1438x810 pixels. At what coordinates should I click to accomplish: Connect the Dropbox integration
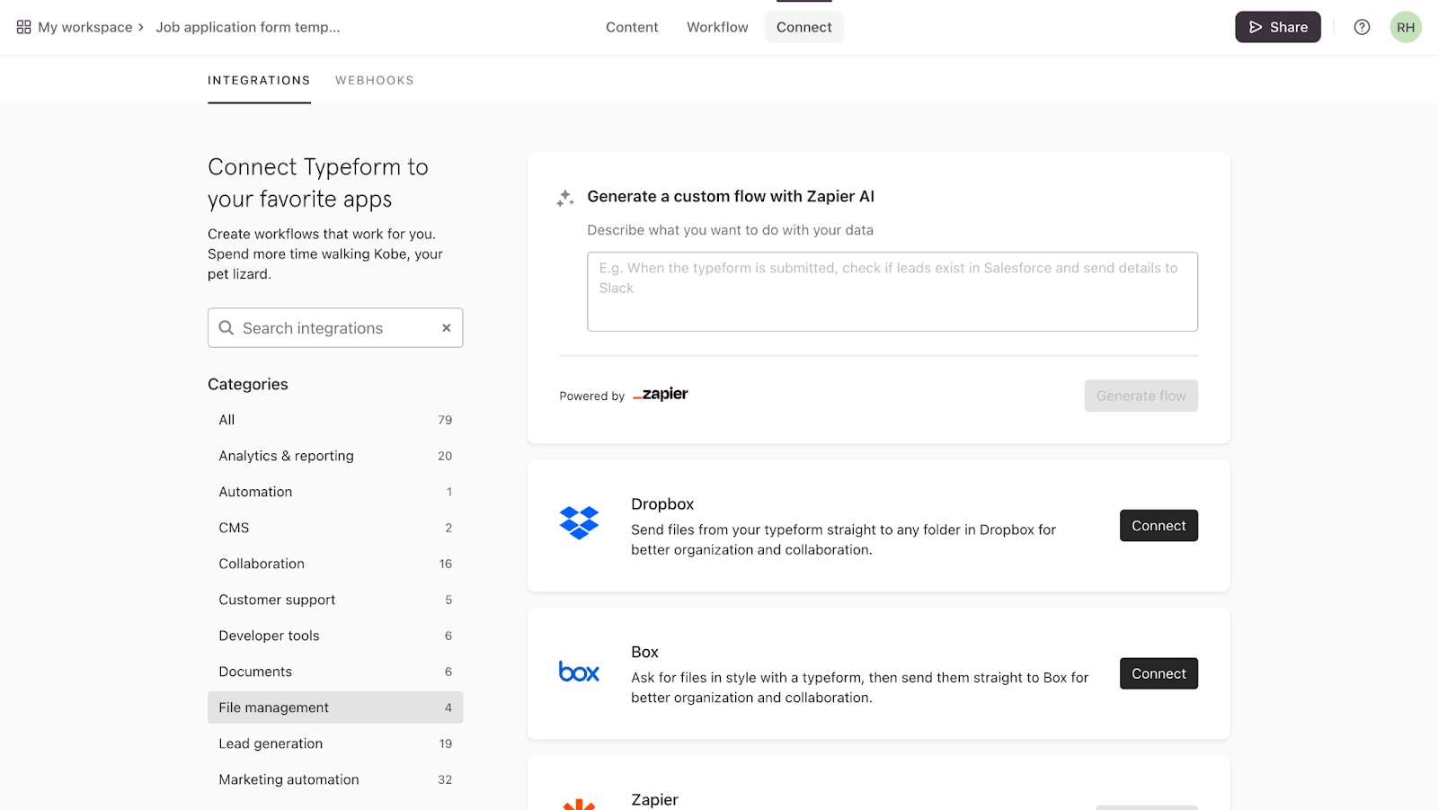(x=1158, y=526)
